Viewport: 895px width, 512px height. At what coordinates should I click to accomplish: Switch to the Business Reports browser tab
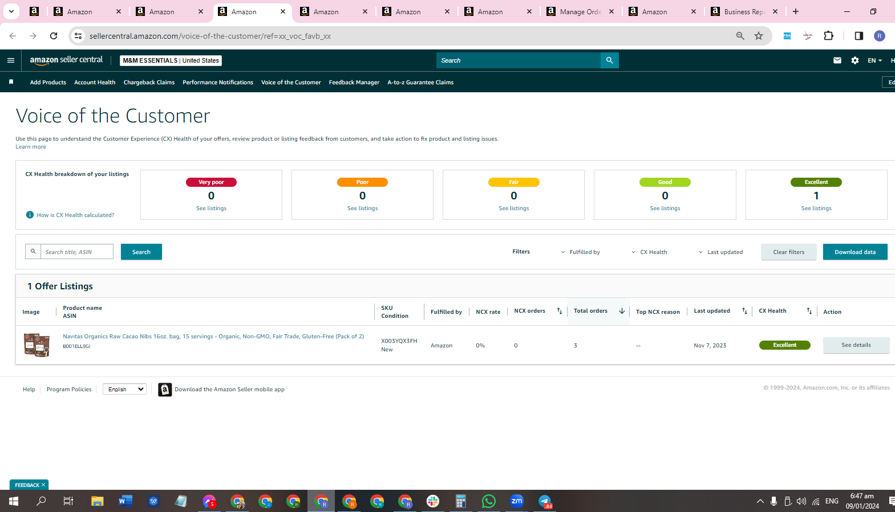point(745,11)
